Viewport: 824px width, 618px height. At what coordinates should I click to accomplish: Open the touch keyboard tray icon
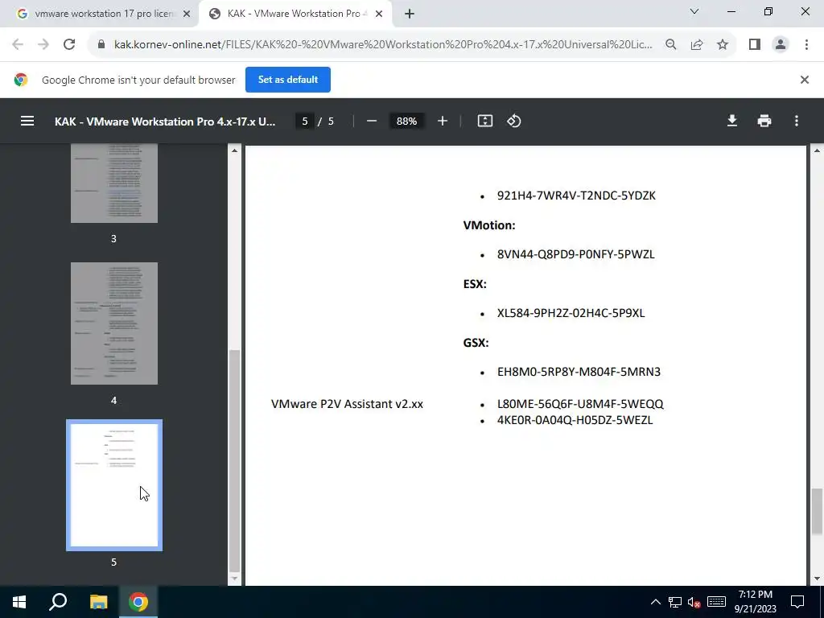pos(716,602)
